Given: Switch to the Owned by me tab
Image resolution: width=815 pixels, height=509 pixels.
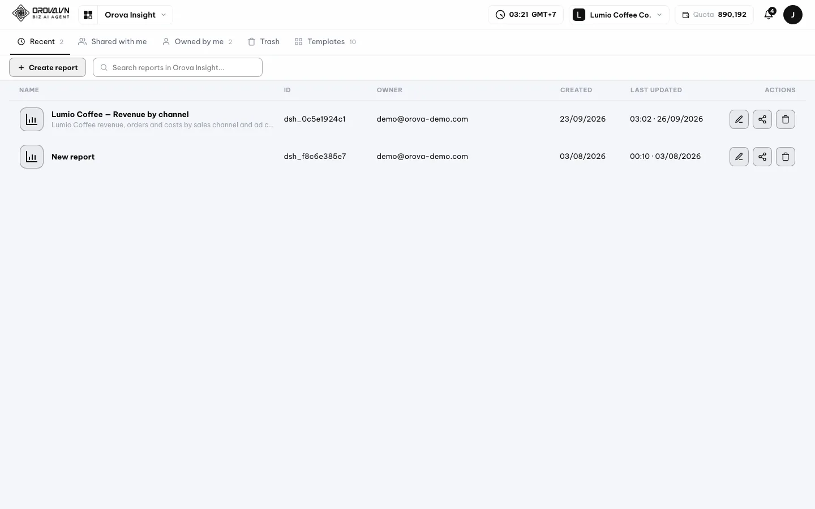Looking at the screenshot, I should click(198, 42).
